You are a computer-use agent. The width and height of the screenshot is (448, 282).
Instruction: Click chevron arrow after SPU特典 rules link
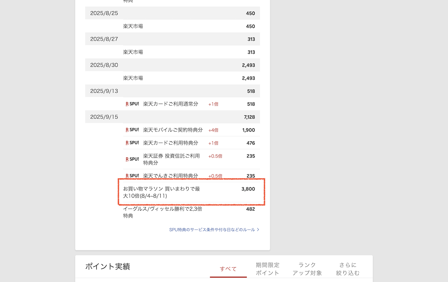[258, 230]
